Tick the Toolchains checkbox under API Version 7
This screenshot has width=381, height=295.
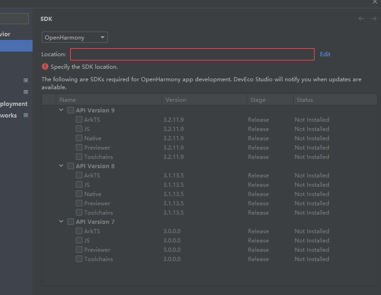(79, 259)
